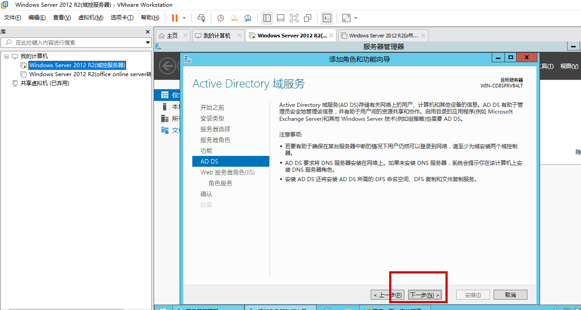
Task: Click the local server icon in Server Manager sidebar
Action: click(164, 107)
